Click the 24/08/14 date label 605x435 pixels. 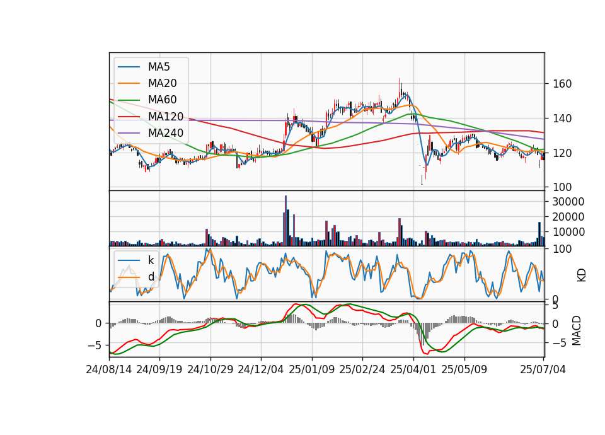[x=109, y=369]
